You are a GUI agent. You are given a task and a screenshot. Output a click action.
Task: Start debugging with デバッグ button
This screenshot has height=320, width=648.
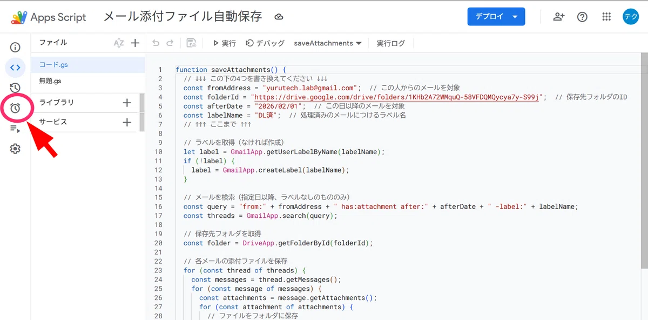265,43
